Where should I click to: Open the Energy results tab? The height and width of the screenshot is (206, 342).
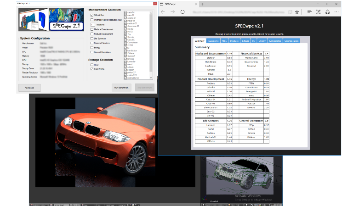point(262,41)
